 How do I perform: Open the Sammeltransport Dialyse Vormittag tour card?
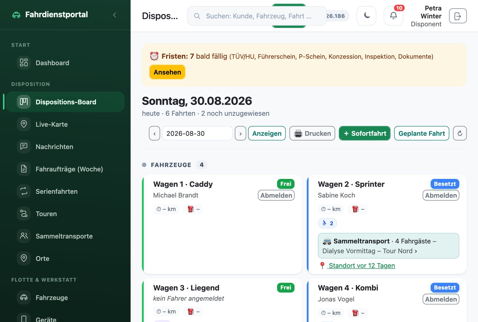(388, 246)
